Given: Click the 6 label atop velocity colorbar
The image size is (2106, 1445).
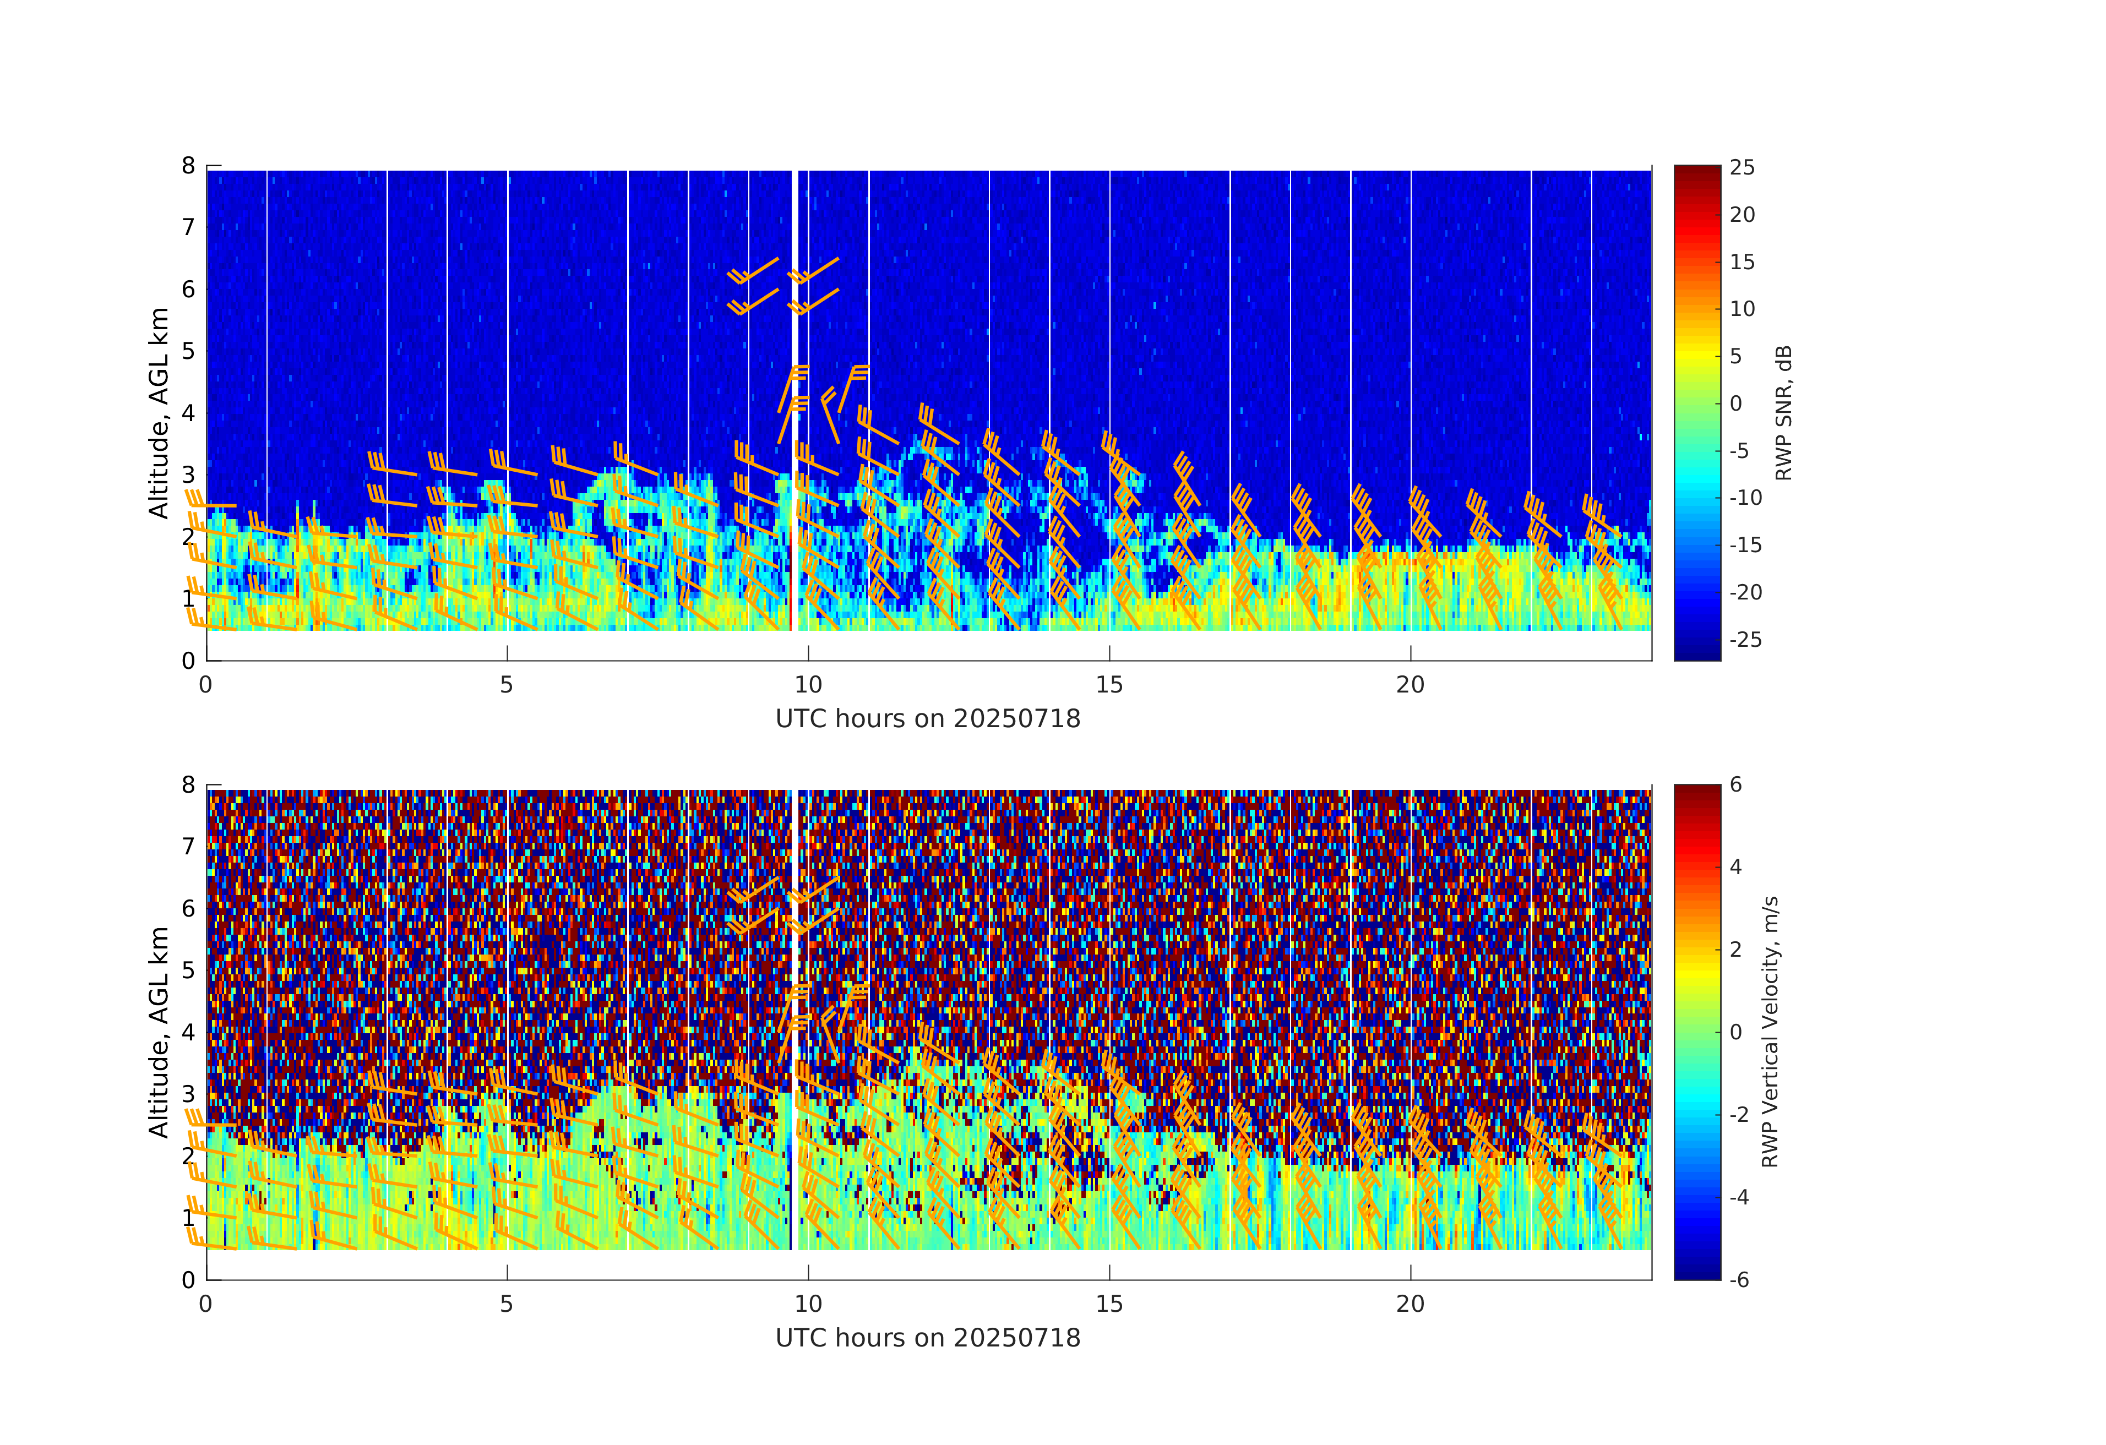Looking at the screenshot, I should 1735,784.
